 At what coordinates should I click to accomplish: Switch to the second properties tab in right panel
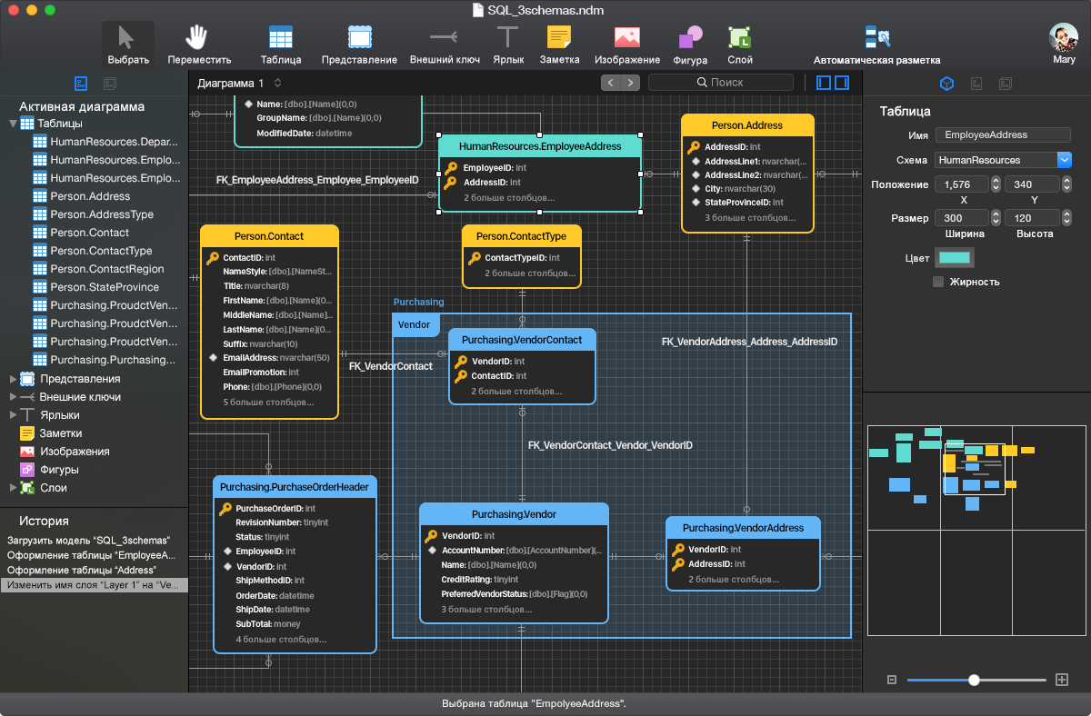pos(976,83)
